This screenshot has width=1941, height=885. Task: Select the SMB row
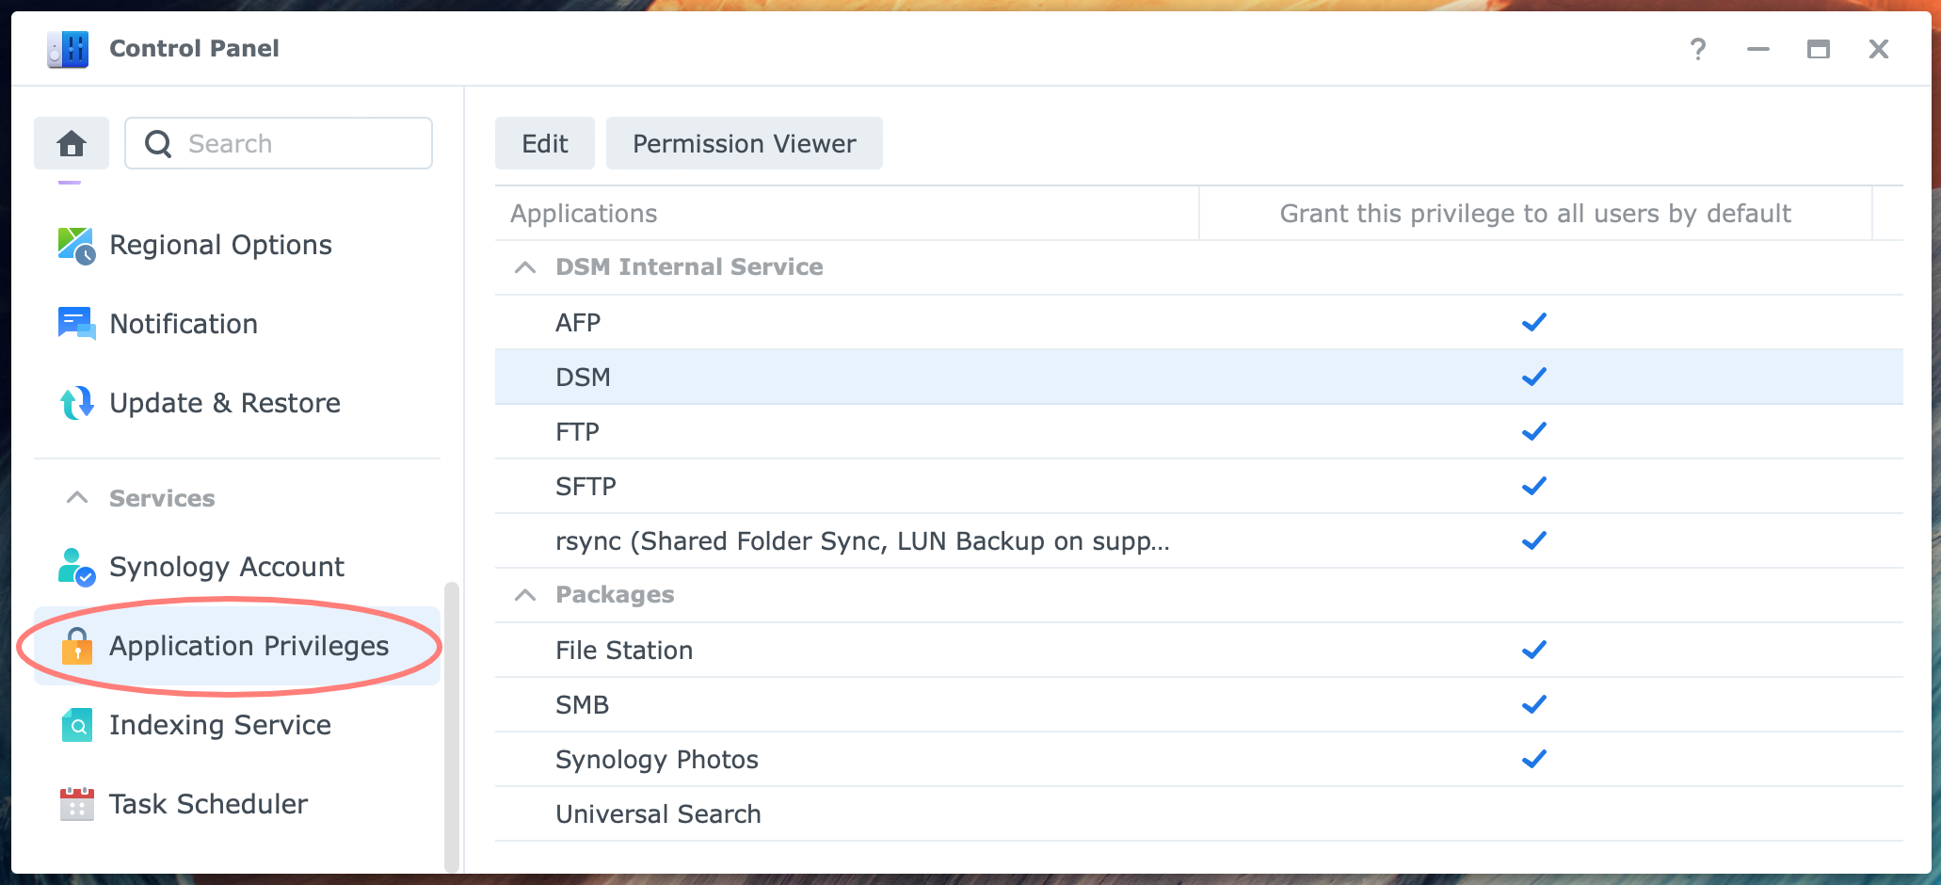(1199, 704)
